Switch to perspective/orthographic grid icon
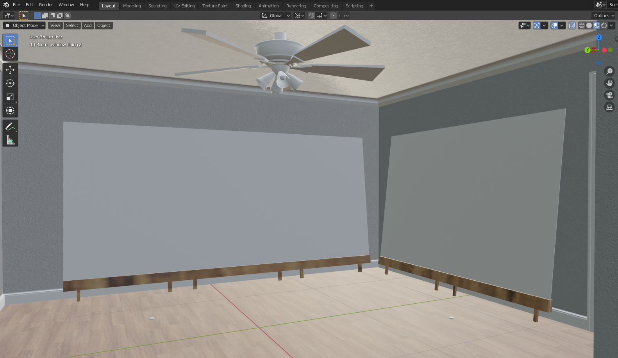The width and height of the screenshot is (618, 358). 609,107
